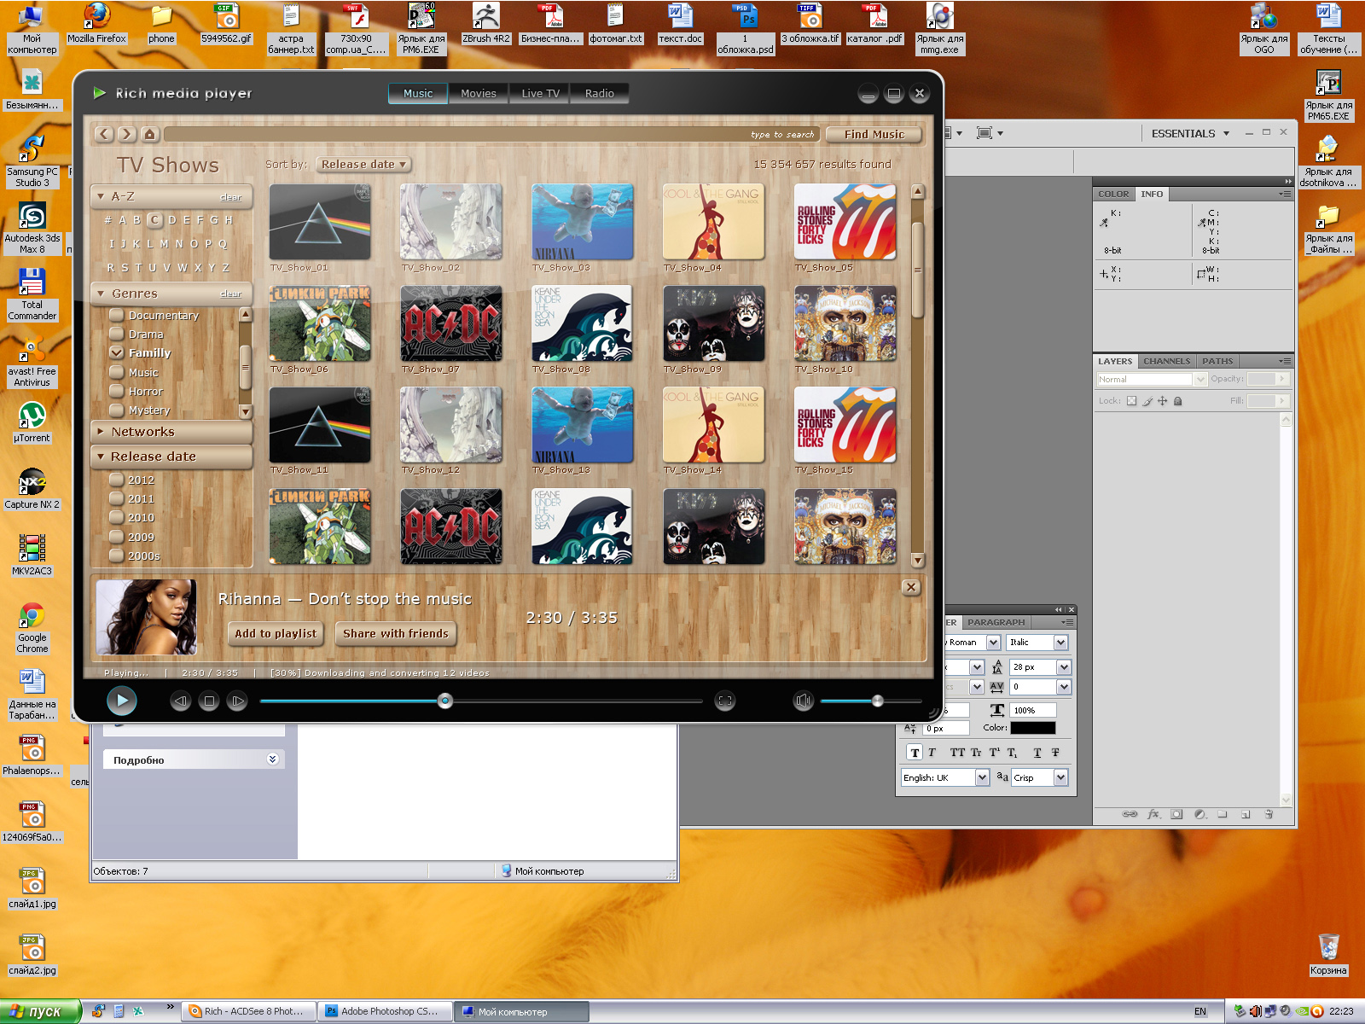The height and width of the screenshot is (1024, 1365).
Task: Click the Delete layer trash icon
Action: 1269,814
